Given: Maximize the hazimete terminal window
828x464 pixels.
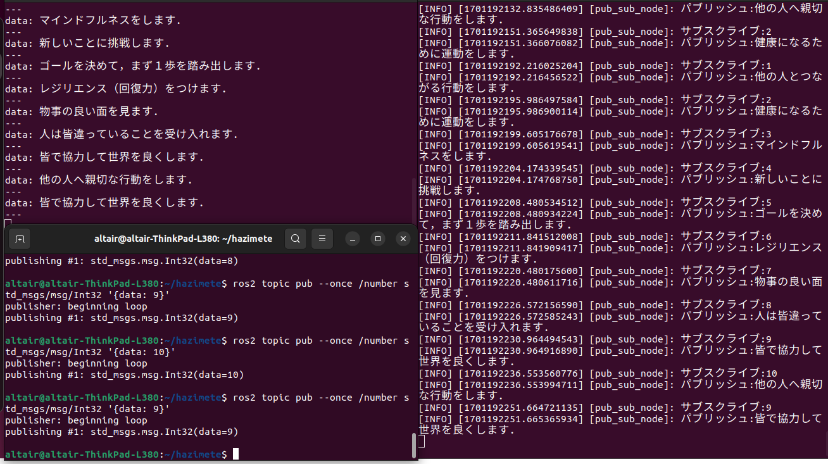Looking at the screenshot, I should tap(378, 239).
